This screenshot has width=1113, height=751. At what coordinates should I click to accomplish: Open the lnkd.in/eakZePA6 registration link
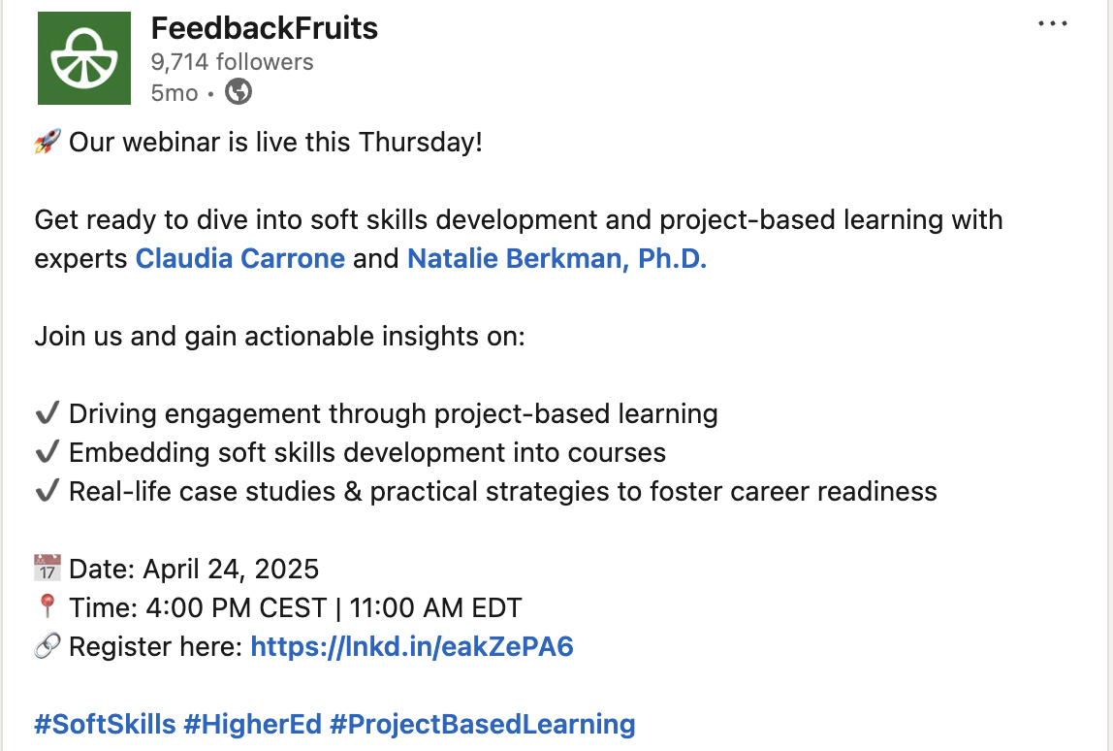click(x=412, y=646)
